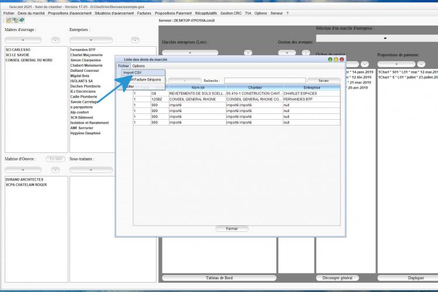Add a Proposition de paiement with +
This screenshot has height=292, width=438.
point(396,64)
